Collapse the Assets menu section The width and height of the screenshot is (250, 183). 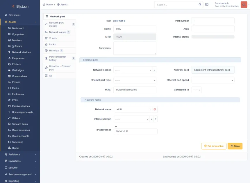(x=20, y=22)
